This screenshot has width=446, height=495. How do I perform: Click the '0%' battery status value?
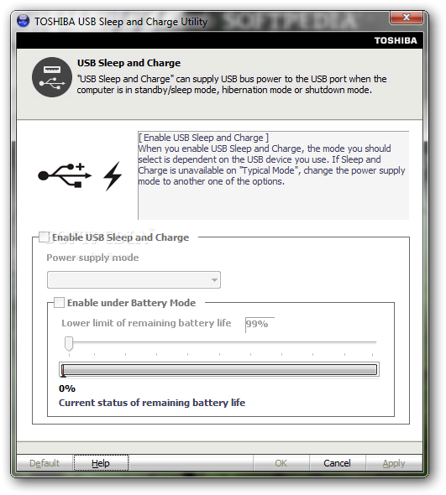[x=67, y=388]
